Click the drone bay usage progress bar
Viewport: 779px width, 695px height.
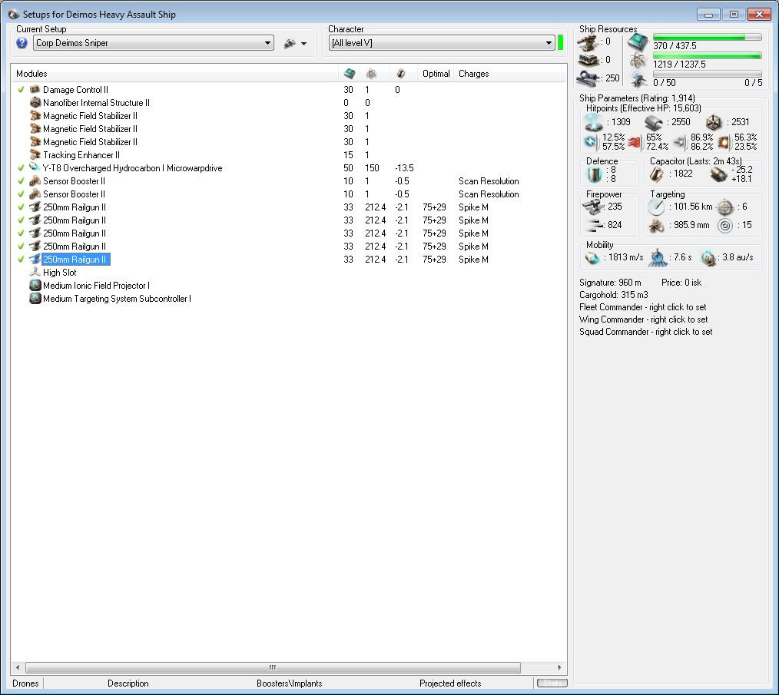707,74
